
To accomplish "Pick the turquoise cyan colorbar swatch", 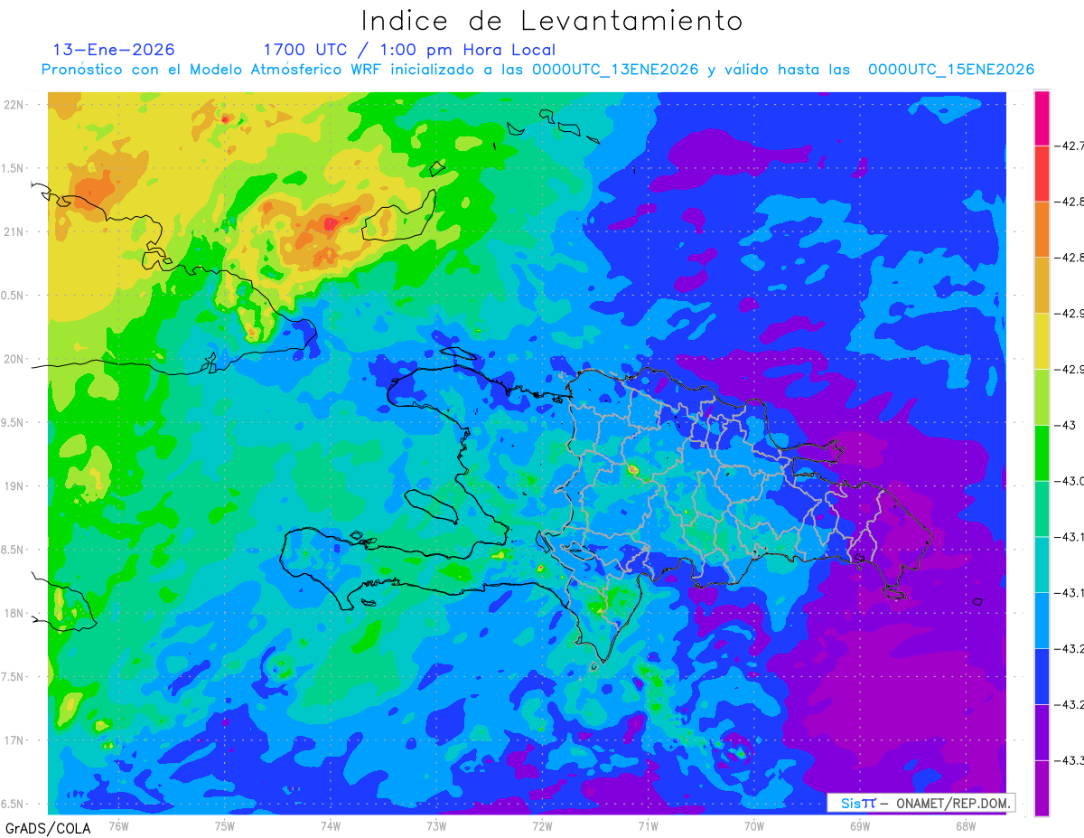I will [1042, 564].
